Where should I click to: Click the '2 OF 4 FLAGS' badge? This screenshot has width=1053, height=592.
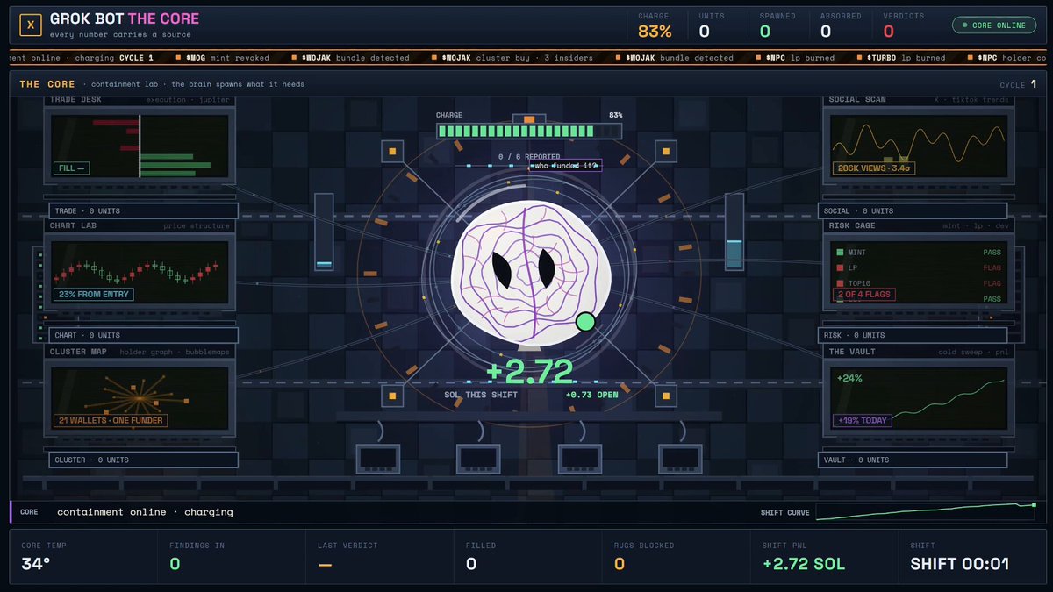[864, 294]
